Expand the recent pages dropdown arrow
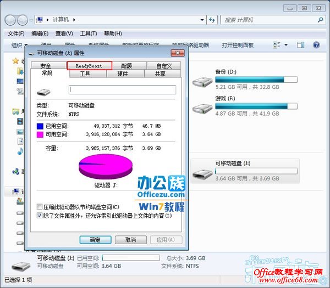This screenshot has height=288, width=330. (31, 20)
